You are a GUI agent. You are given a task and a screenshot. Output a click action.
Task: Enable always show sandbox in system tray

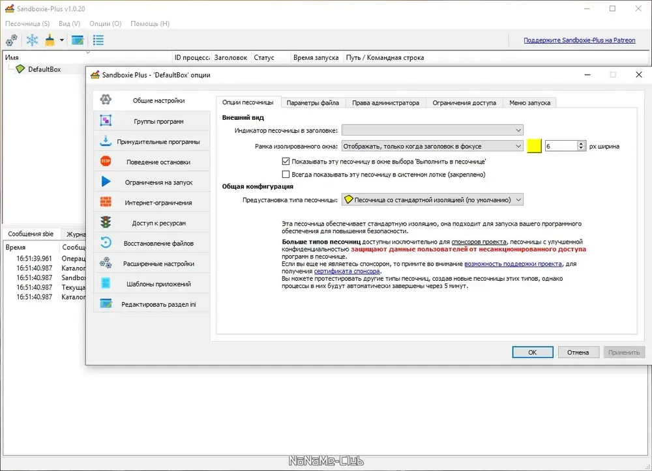point(286,175)
